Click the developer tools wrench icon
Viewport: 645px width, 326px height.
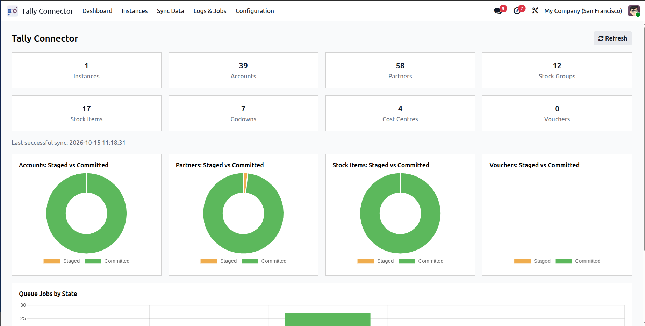pos(535,11)
